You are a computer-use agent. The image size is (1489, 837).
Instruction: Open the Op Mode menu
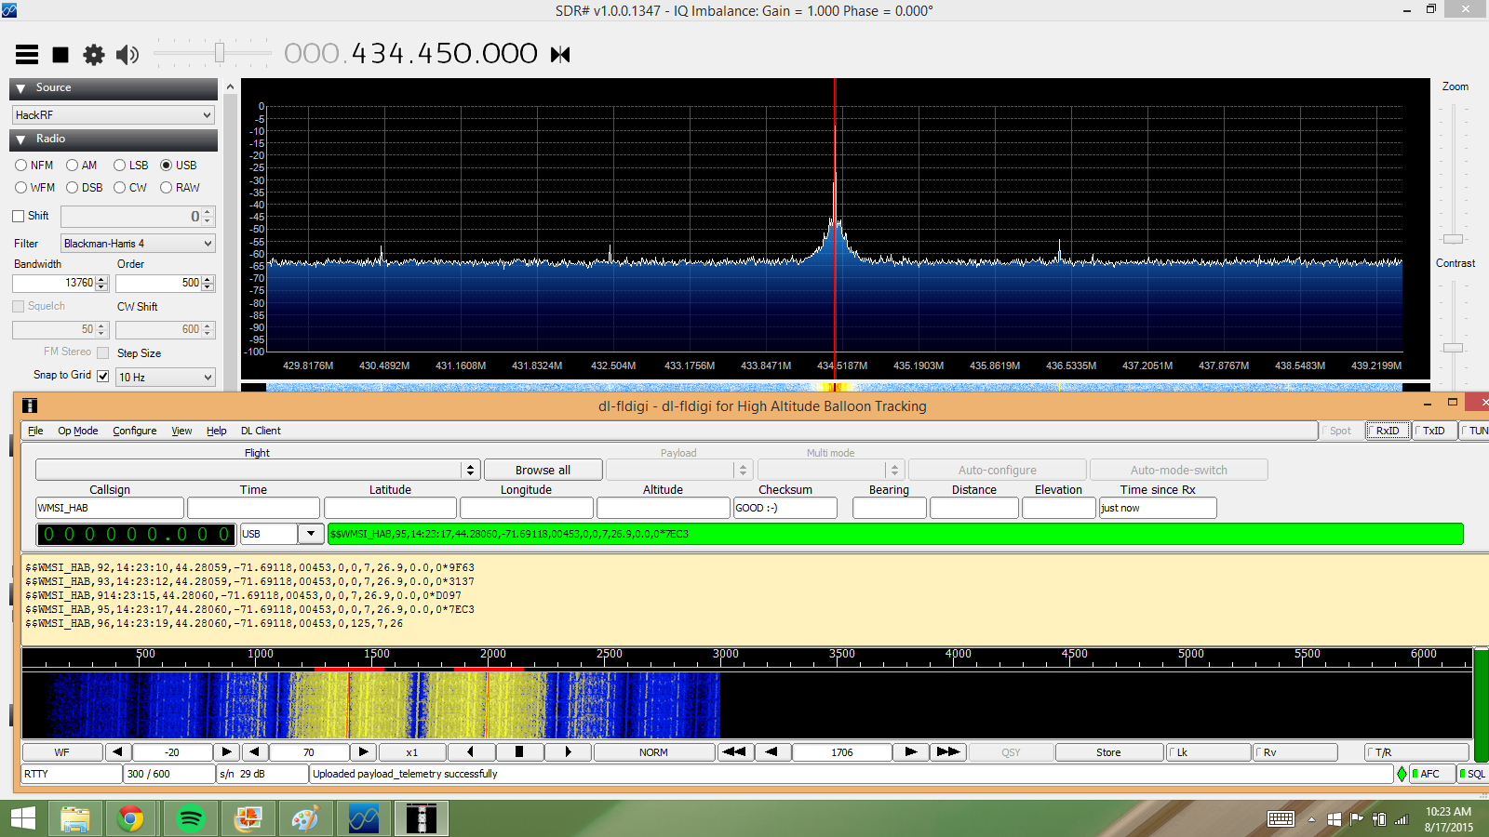coord(77,431)
